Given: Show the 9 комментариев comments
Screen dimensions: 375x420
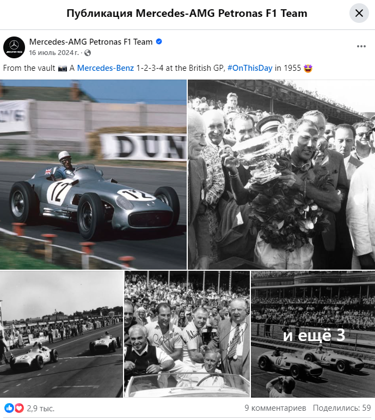Looking at the screenshot, I should (275, 408).
